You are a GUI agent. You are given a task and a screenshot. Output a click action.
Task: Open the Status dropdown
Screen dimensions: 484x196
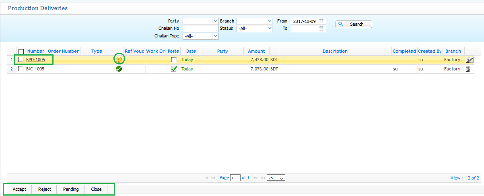tap(255, 29)
